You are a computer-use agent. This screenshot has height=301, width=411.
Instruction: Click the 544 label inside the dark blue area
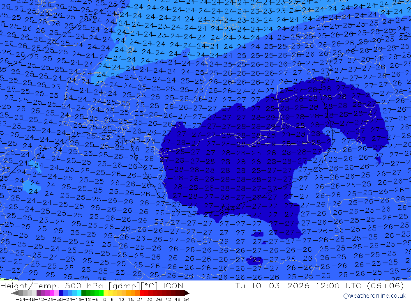coord(228,209)
